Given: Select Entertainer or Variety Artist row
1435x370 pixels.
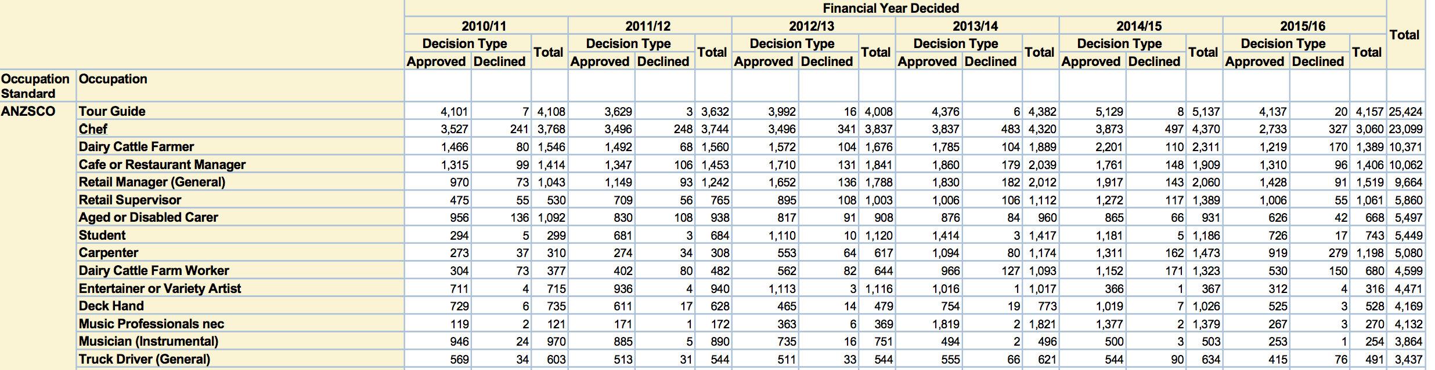Looking at the screenshot, I should pyautogui.click(x=160, y=288).
